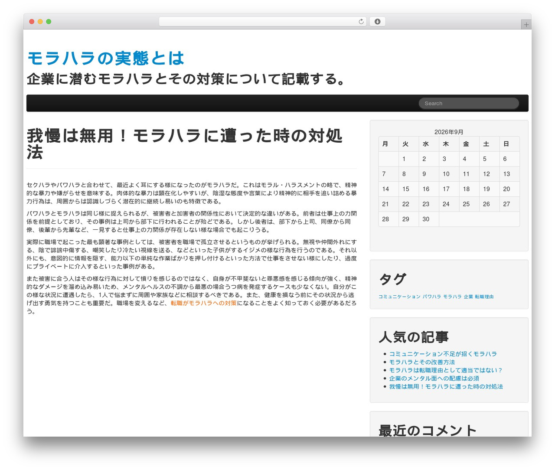The height and width of the screenshot is (470, 555).
Task: Follow the orange link 転職がモラハラへの対策
Action: click(x=204, y=303)
